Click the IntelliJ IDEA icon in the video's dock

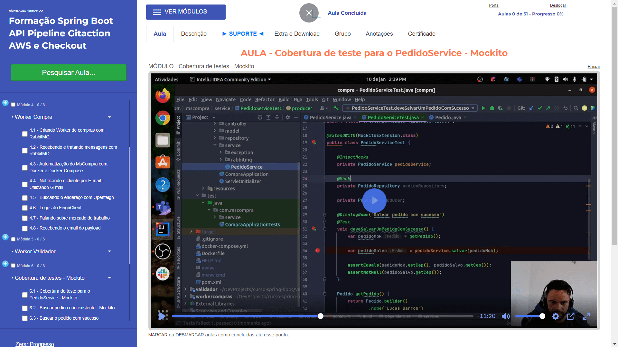163,229
